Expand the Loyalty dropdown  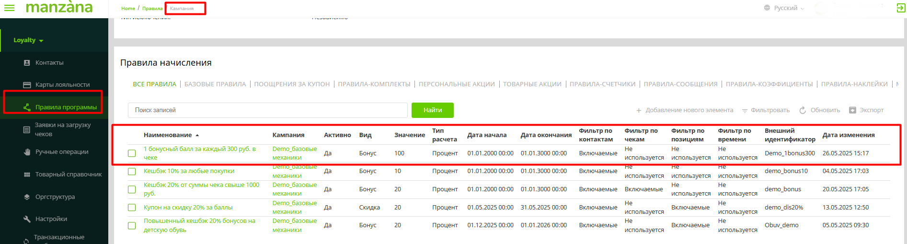pyautogui.click(x=28, y=40)
